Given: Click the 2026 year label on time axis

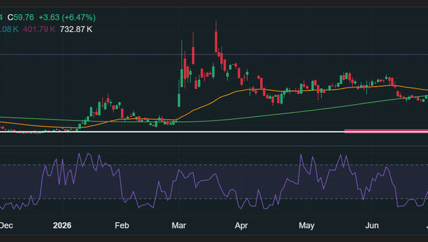Looking at the screenshot, I should (62, 226).
